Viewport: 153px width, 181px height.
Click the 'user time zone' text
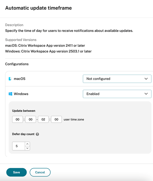74,119
